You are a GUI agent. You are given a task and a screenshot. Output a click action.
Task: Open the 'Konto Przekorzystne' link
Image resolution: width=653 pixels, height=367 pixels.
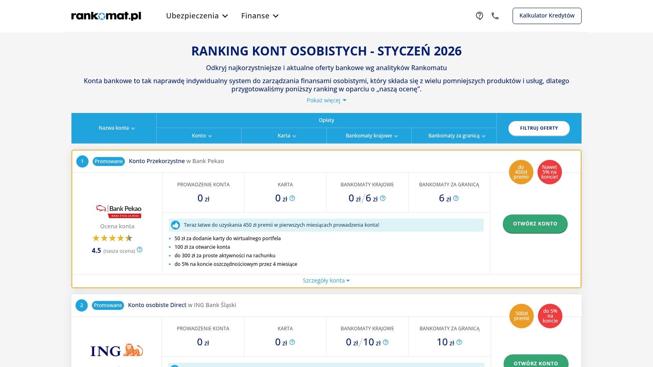coord(157,161)
